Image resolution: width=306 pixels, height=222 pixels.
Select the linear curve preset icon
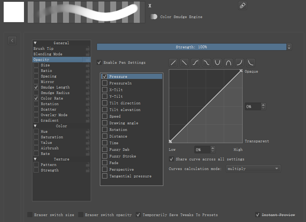pos(173,63)
